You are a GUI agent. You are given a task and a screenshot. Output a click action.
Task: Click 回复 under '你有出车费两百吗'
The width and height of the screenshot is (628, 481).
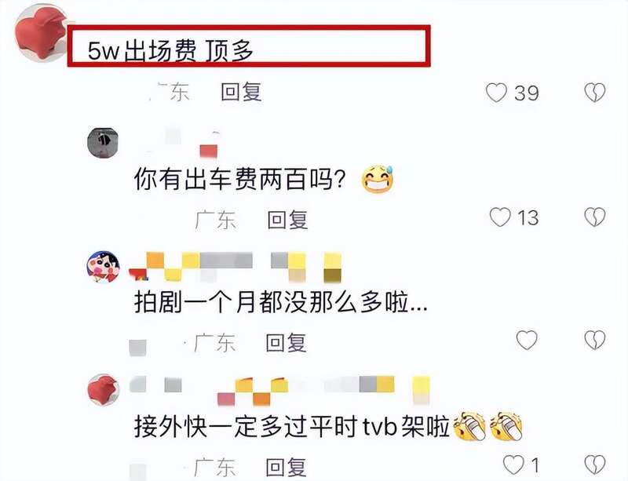(287, 220)
